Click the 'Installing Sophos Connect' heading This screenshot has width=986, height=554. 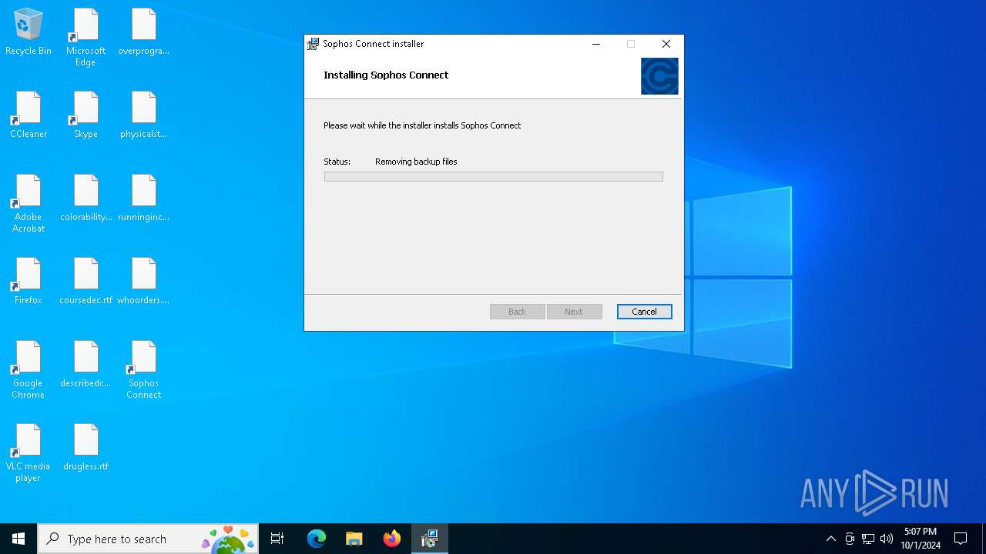pyautogui.click(x=386, y=75)
